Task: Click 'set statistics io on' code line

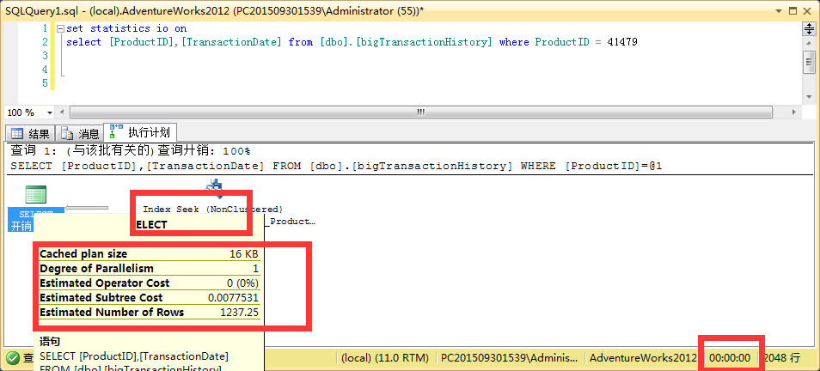Action: tap(126, 28)
